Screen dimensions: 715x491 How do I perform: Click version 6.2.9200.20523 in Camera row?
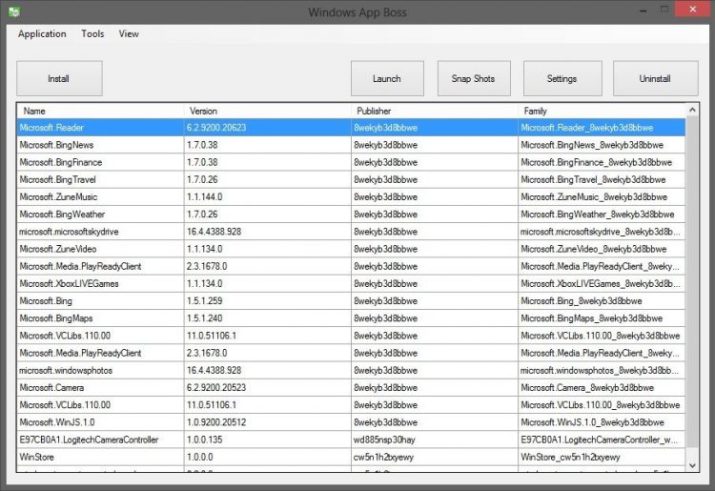[x=267, y=387]
